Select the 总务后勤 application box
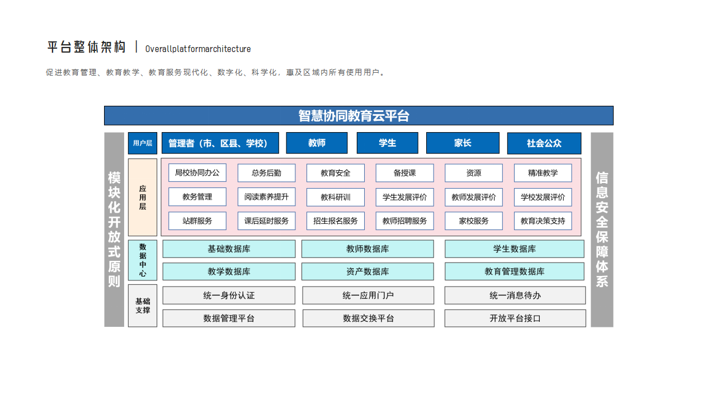716x403 pixels. [x=266, y=173]
